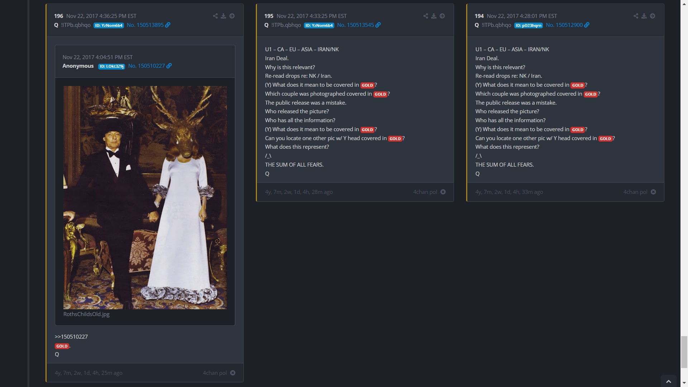Click the >>150510227 reply reference
Image resolution: width=688 pixels, height=387 pixels.
pyautogui.click(x=71, y=337)
